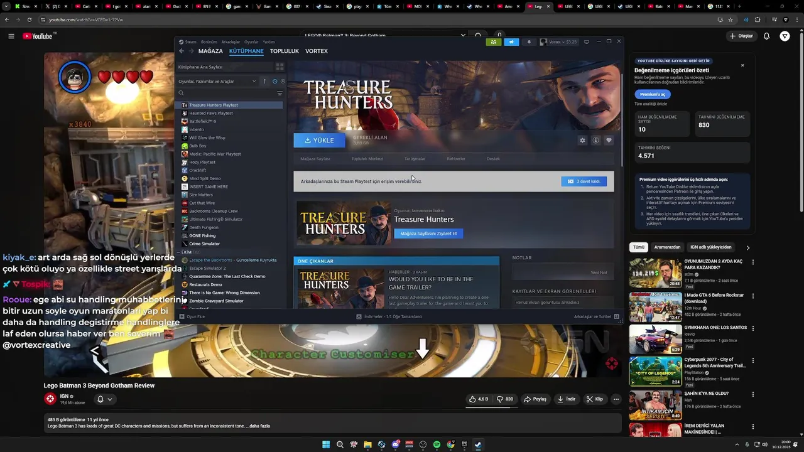The width and height of the screenshot is (804, 452).
Task: Close the Beğenilmeme içgörüleri panel
Action: pyautogui.click(x=742, y=65)
